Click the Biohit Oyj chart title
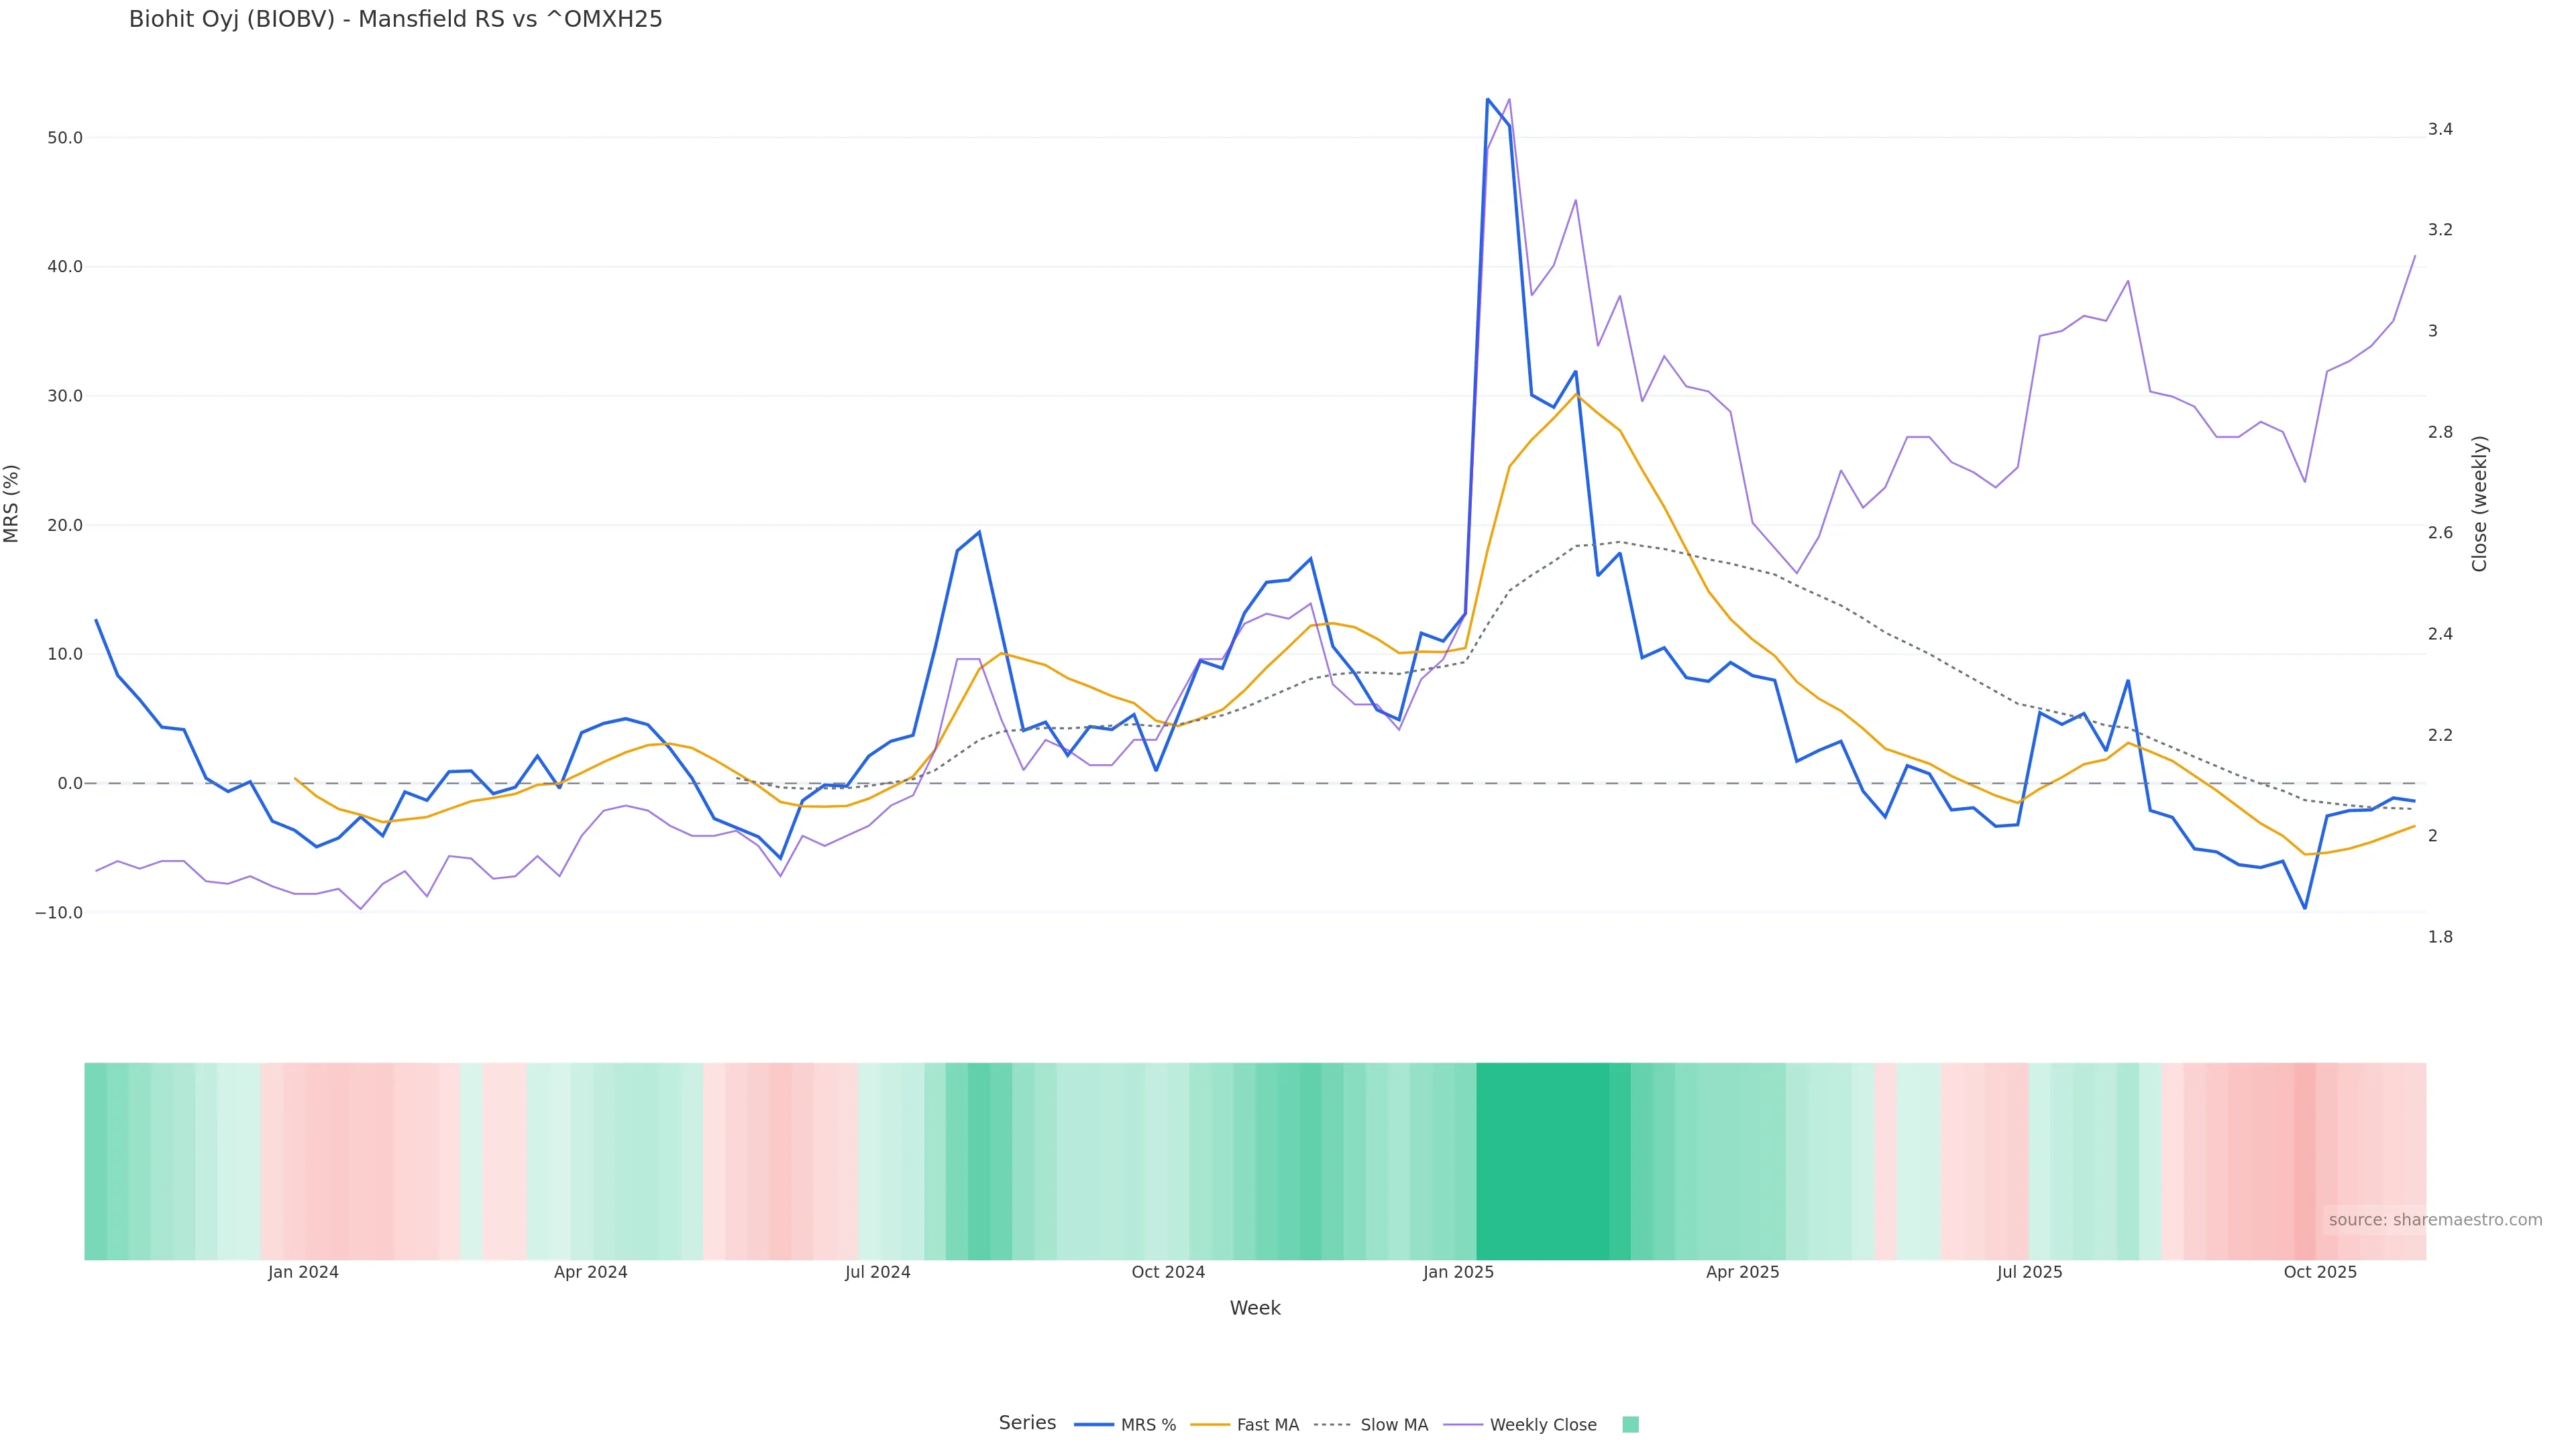The height and width of the screenshot is (1448, 2576). pos(395,19)
